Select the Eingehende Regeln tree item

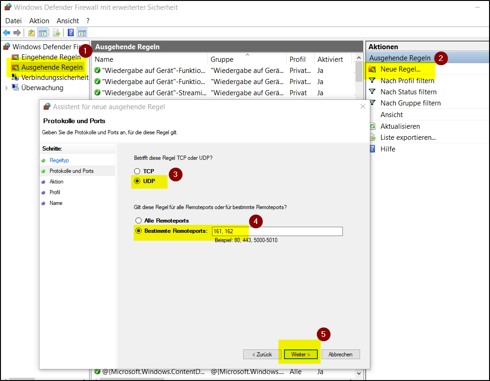point(51,57)
